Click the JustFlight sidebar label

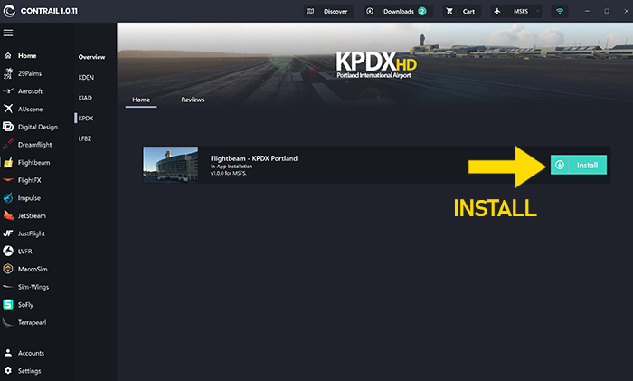[x=32, y=233]
